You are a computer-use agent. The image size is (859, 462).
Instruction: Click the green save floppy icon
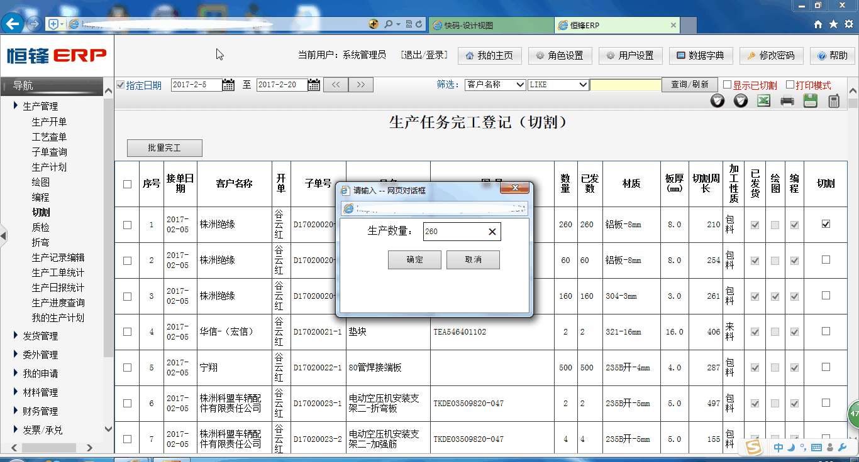pyautogui.click(x=809, y=100)
